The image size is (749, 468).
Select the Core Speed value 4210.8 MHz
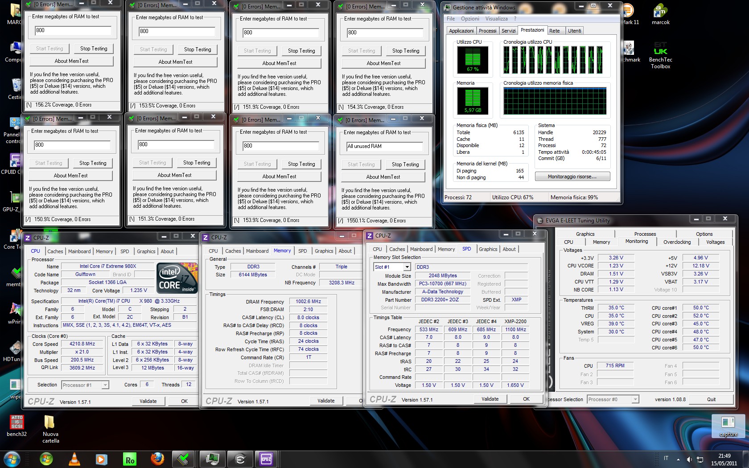82,344
